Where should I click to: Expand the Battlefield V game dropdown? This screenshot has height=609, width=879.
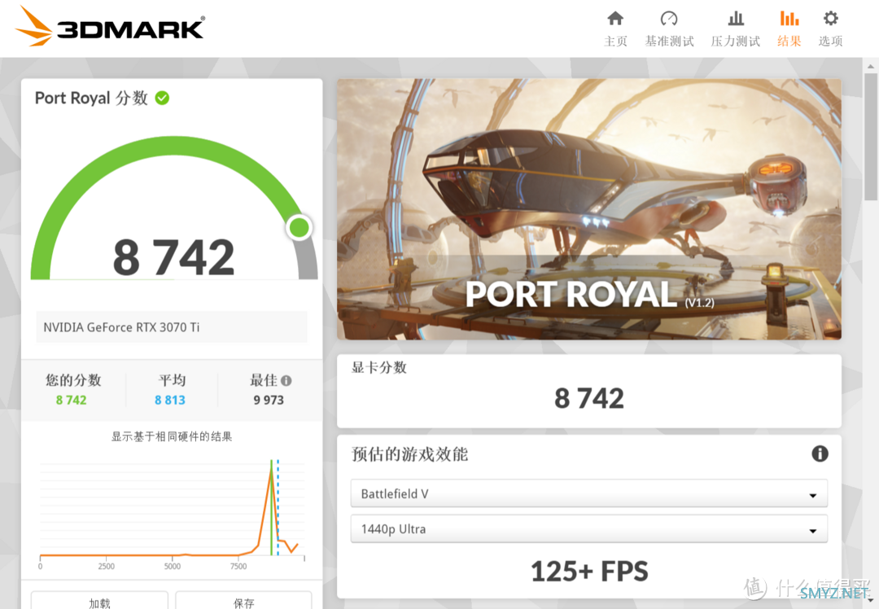[588, 494]
